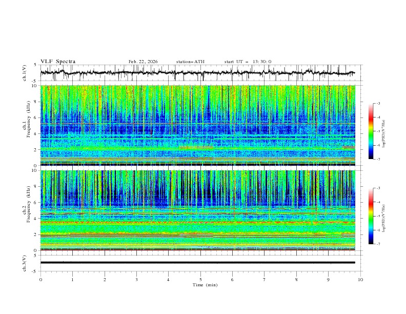The image size is (406, 314).
Task: Click time axis tick label "1"
Action: click(x=72, y=280)
